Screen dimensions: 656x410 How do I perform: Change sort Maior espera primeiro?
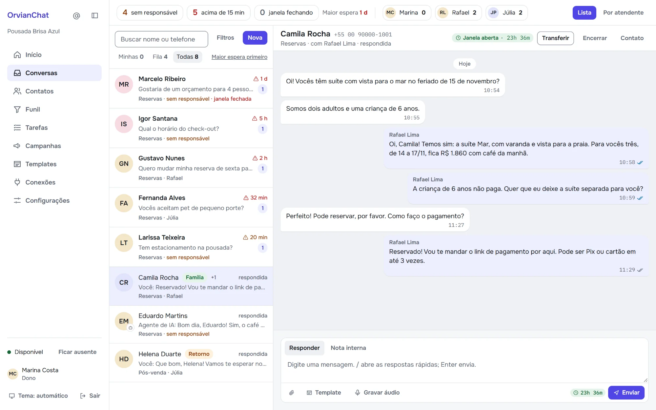(239, 57)
